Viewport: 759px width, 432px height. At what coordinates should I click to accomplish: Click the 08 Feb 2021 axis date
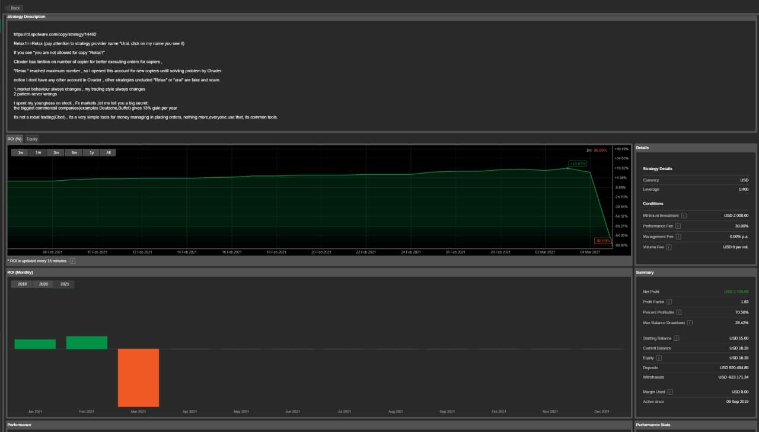tap(53, 252)
